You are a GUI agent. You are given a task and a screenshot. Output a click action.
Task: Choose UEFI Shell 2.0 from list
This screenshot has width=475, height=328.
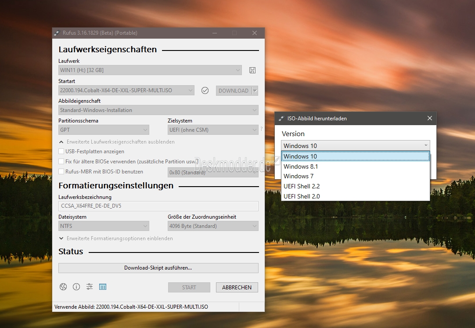pos(355,196)
